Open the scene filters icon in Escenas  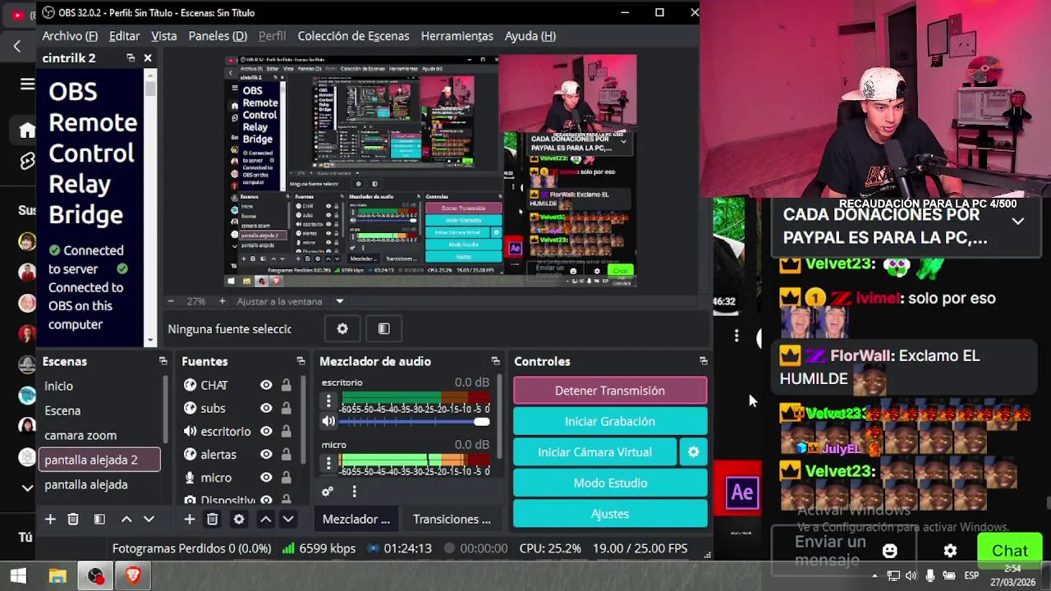(x=99, y=519)
